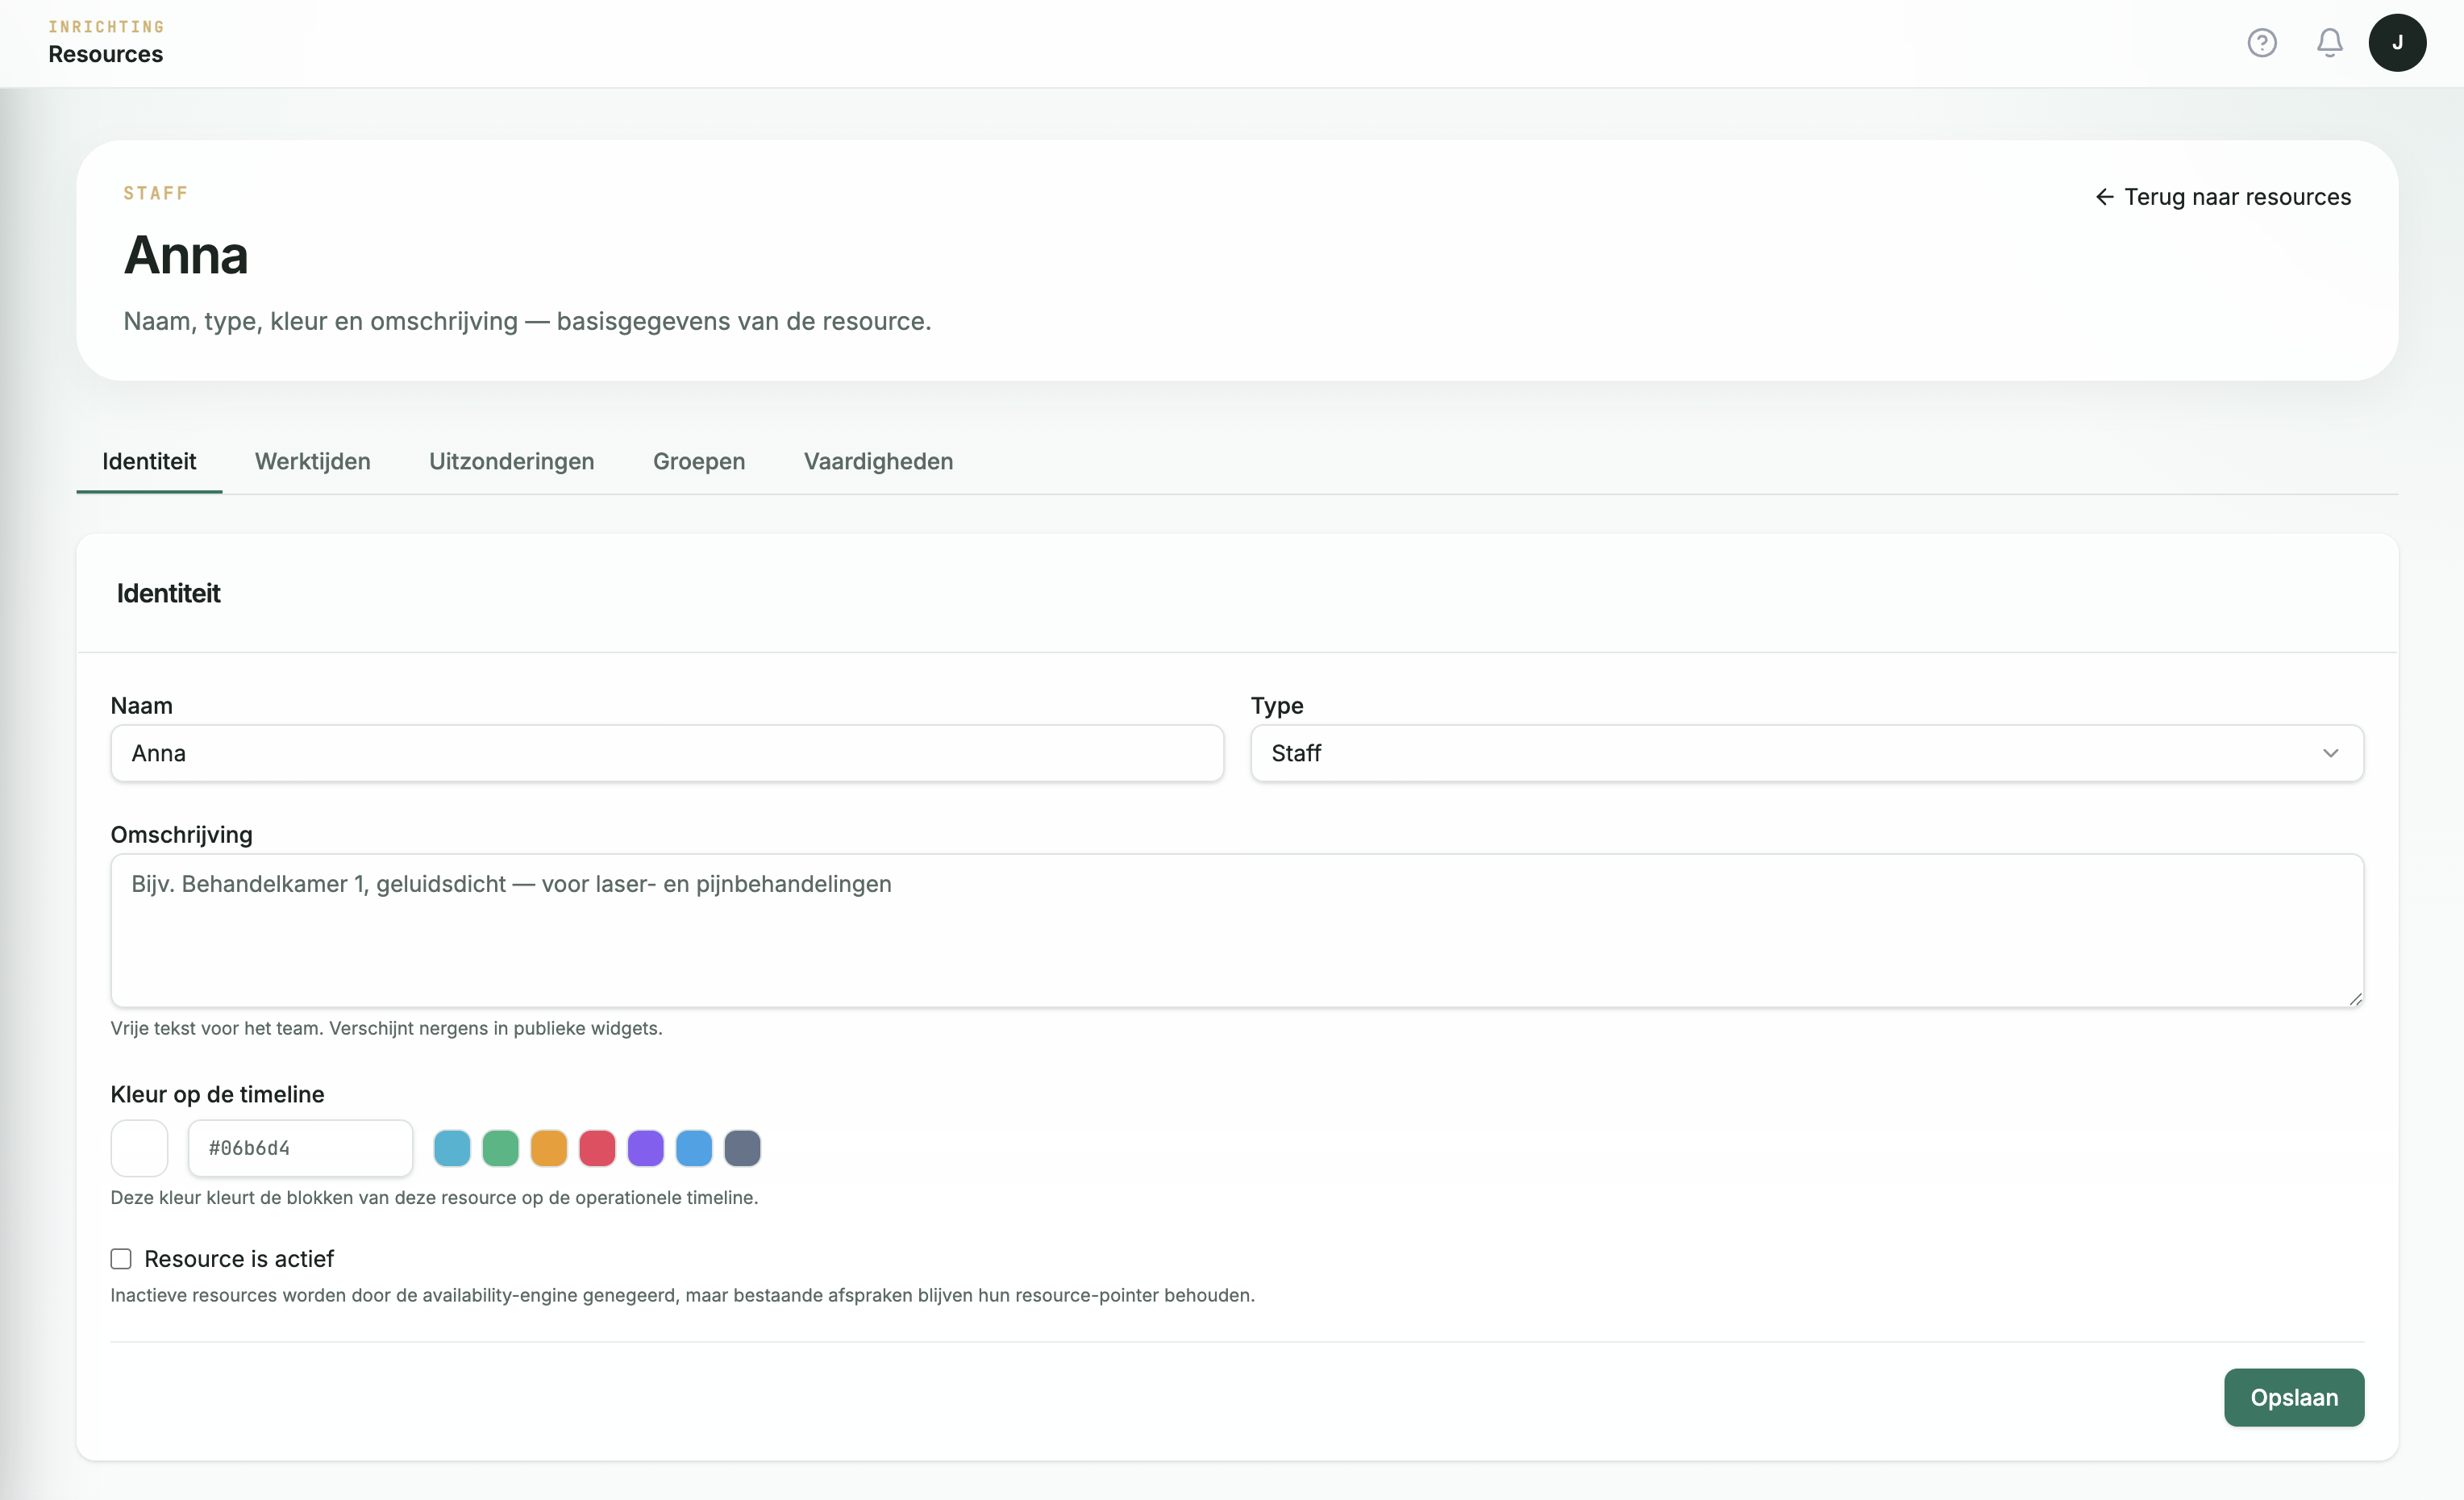This screenshot has width=2464, height=1500.
Task: Switch to the Vaardigheden tab
Action: click(x=879, y=461)
